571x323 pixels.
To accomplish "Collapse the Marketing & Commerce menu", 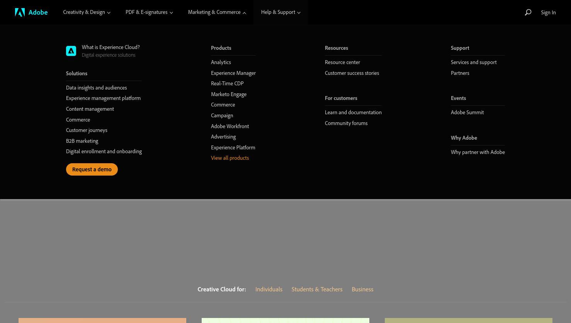I will coord(217,12).
